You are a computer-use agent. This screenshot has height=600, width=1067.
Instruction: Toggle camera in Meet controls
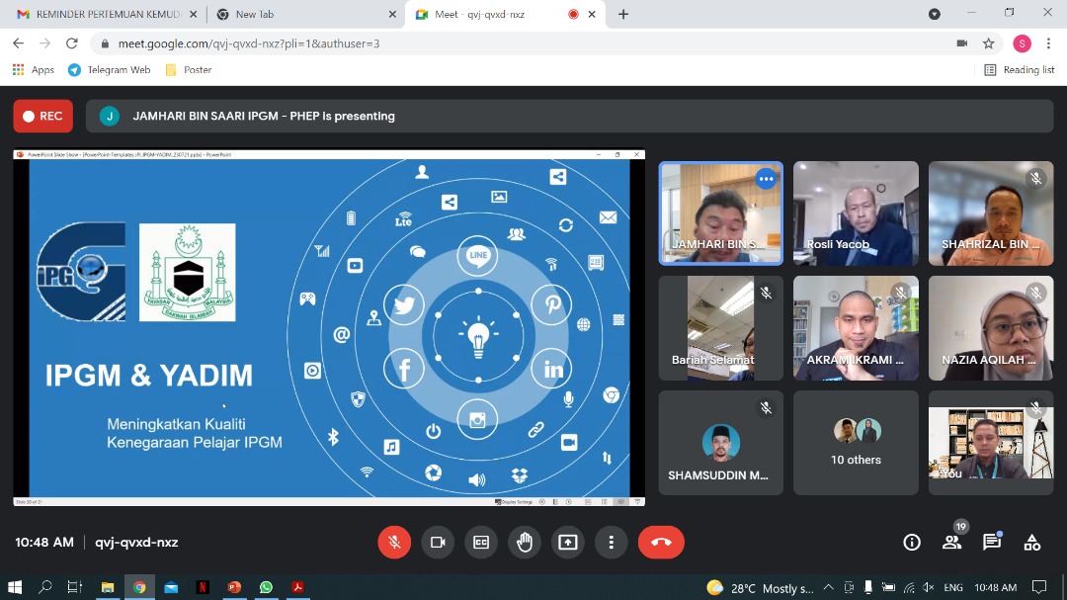click(x=438, y=542)
